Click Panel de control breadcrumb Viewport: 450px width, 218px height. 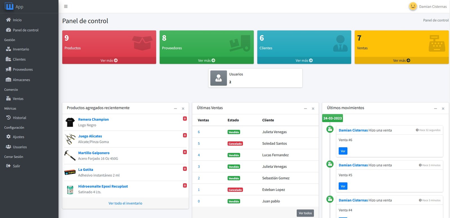click(436, 20)
